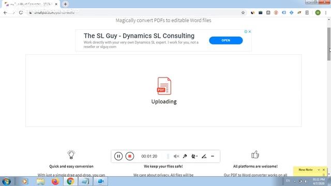Open The SL Guy ad headline

point(139,36)
